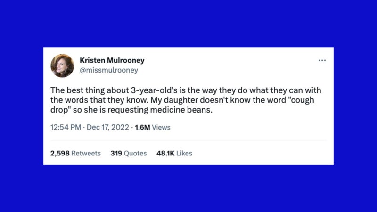Click the Retweets label

[86, 153]
